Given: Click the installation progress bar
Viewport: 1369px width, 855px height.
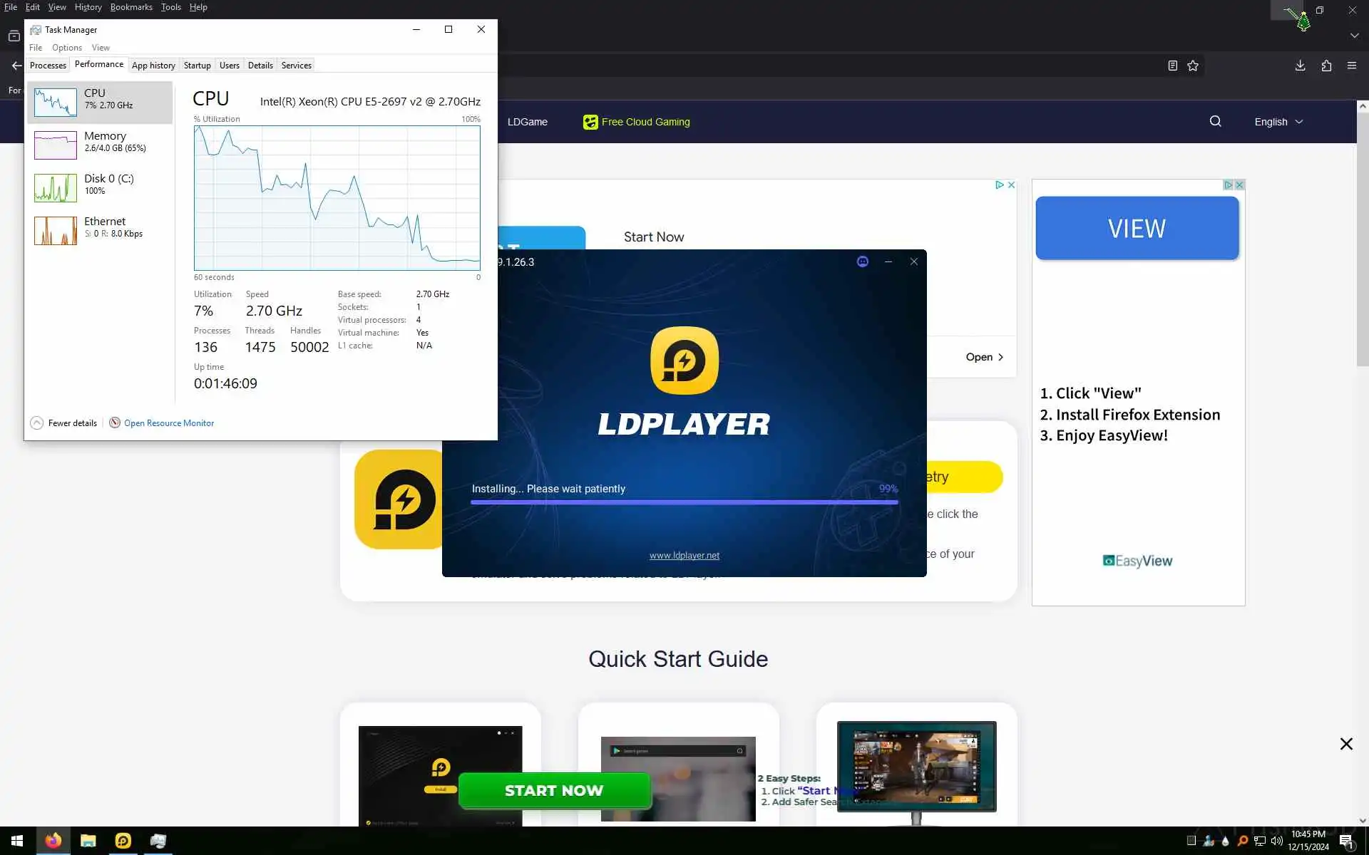Looking at the screenshot, I should (x=684, y=502).
